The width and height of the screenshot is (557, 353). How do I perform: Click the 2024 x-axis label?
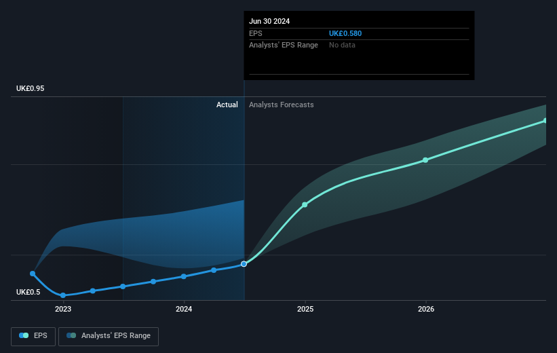click(184, 310)
